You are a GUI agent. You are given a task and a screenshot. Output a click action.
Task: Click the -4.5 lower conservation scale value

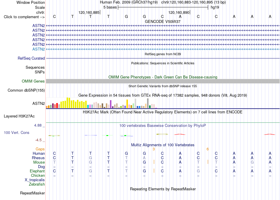(38, 140)
